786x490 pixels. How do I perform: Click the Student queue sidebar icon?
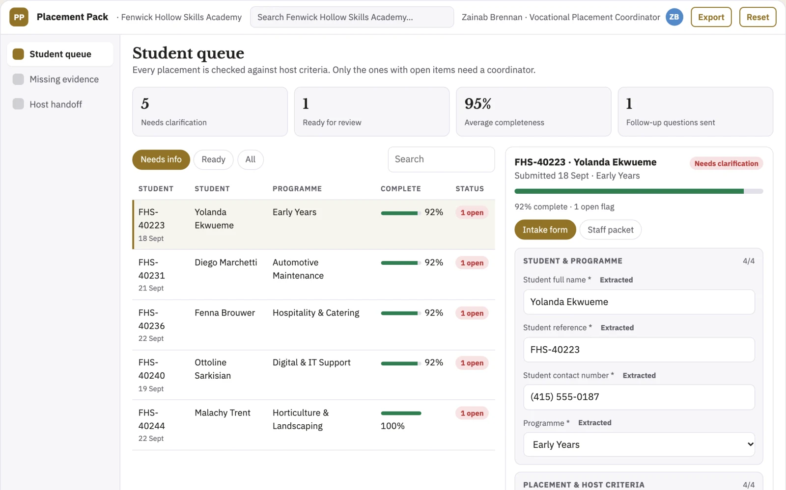[18, 54]
